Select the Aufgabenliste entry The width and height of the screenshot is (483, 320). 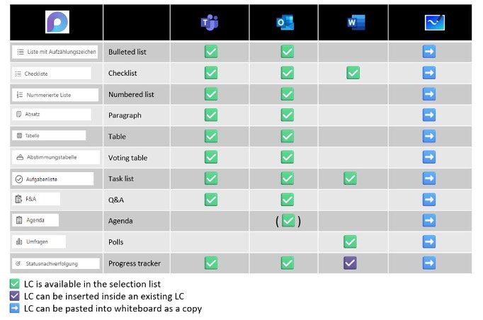tap(52, 179)
